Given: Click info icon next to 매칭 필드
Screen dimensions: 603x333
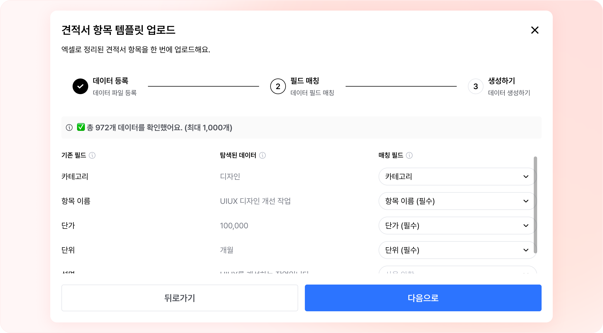Looking at the screenshot, I should click(x=409, y=155).
